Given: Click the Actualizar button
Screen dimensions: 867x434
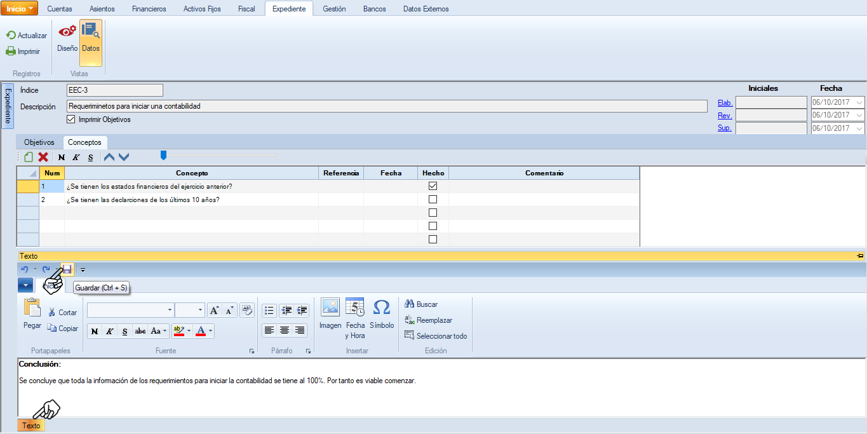Looking at the screenshot, I should click(27, 36).
